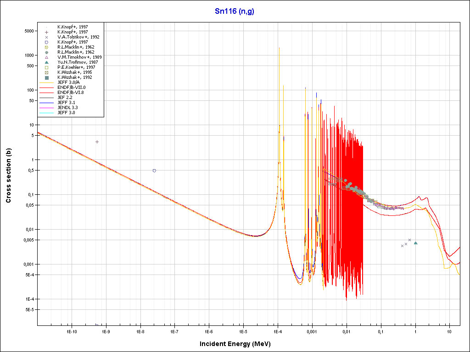470x352 pixels.
Task: Click the ENDF/B-VII.0 legend label
Action: pos(71,88)
